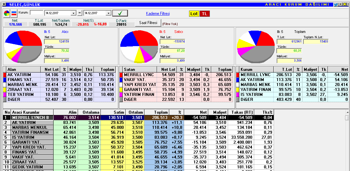This screenshot has width=350, height=171.
Task: Click the Satıcı Net Lot value -153974
Action: click(173, 42)
